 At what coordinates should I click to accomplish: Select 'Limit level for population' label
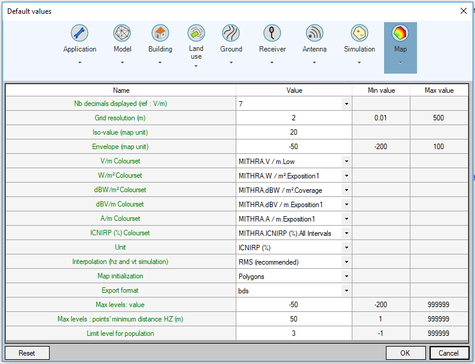click(x=120, y=333)
